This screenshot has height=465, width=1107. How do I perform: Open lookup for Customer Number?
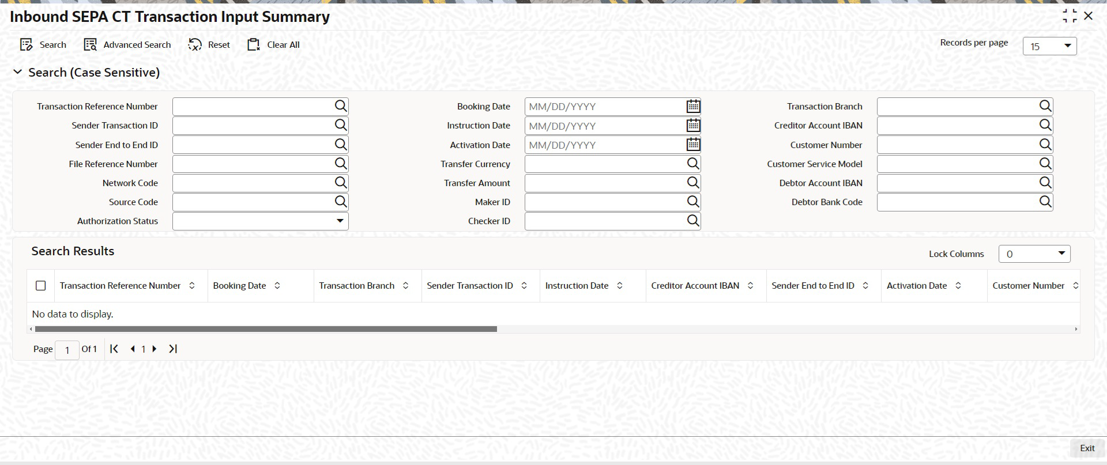coord(1045,145)
